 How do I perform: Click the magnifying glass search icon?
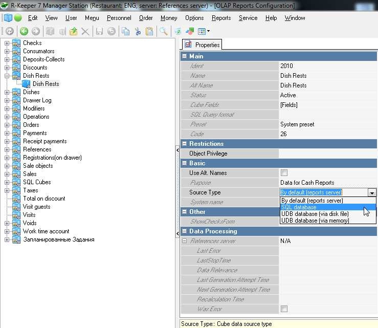point(163,31)
